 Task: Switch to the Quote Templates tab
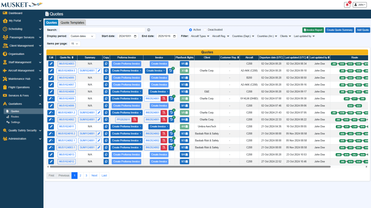click(72, 23)
